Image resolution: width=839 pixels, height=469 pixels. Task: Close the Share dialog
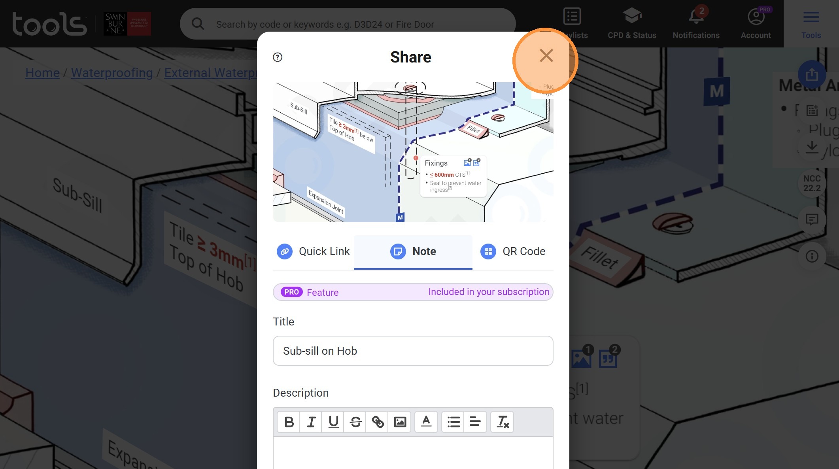(x=546, y=56)
